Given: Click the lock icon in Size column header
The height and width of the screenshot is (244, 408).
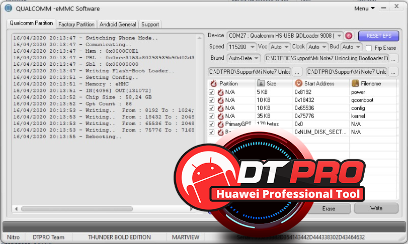Looking at the screenshot, I should coord(261,83).
